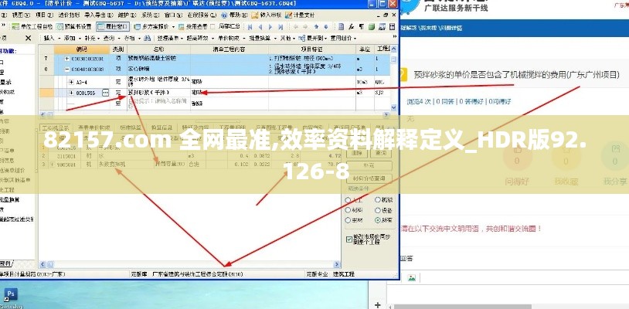Click insert image icon in browser reply box
Screen dimensions: 629x309
412,278
